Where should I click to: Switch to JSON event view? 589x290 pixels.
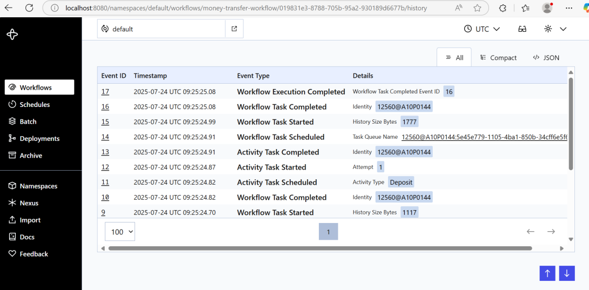(x=546, y=58)
